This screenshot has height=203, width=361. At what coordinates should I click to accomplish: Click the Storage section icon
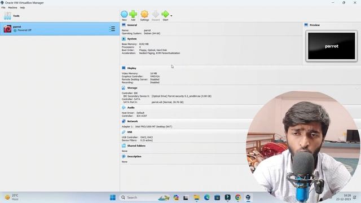click(x=124, y=88)
